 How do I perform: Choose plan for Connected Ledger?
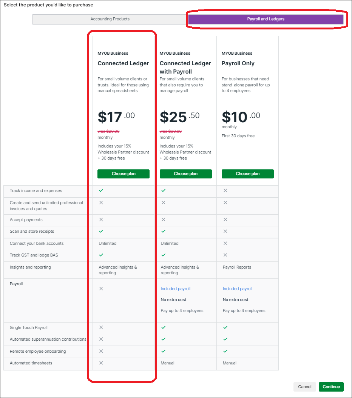(x=124, y=174)
